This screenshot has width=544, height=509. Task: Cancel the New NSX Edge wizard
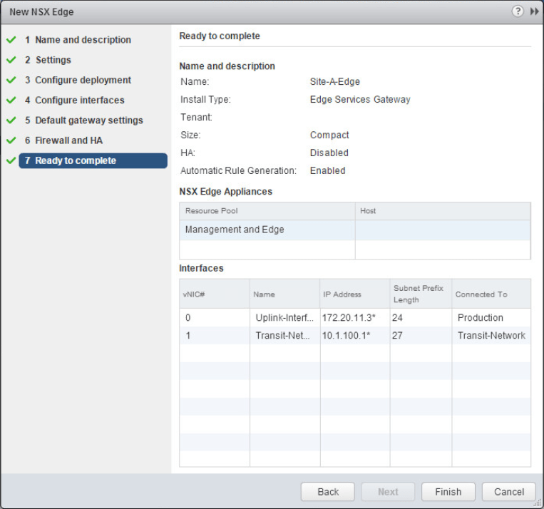click(509, 492)
